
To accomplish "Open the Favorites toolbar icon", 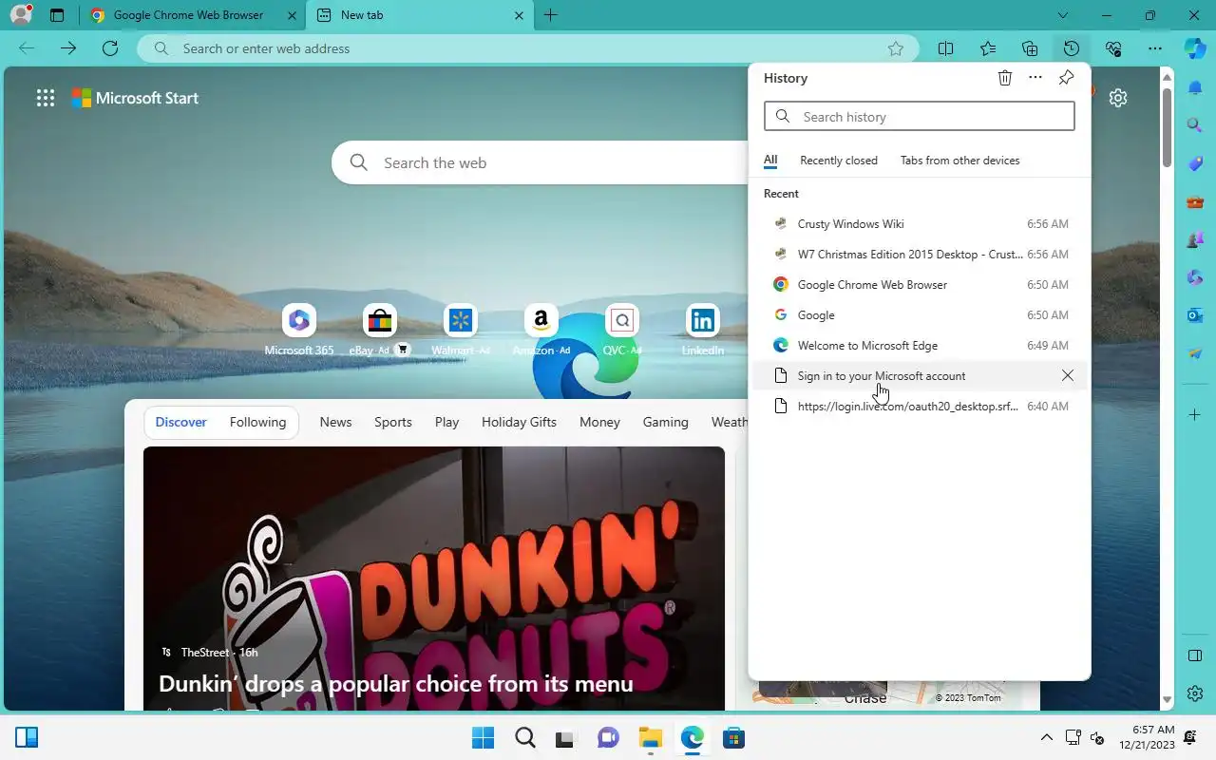I will pyautogui.click(x=988, y=48).
